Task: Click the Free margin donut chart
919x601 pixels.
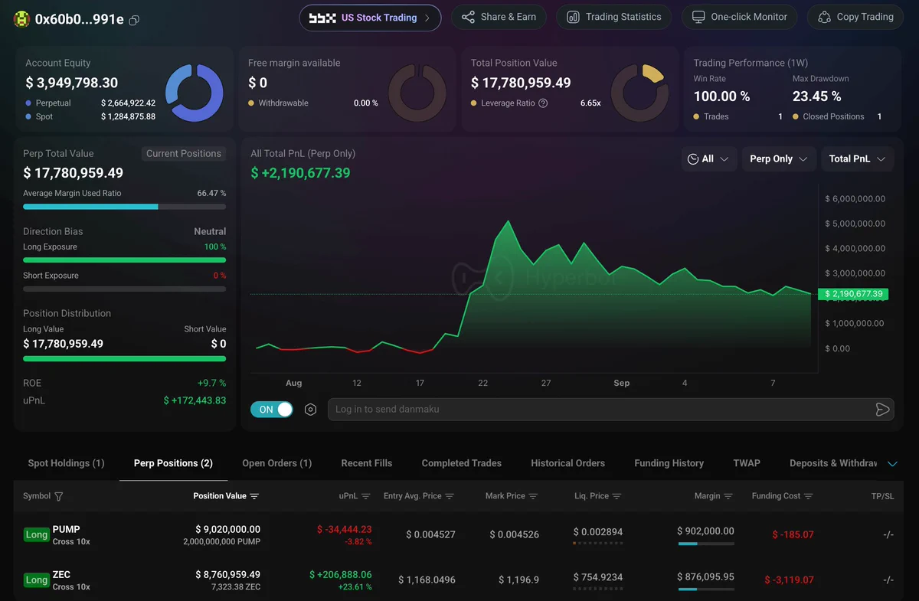Action: 417,93
